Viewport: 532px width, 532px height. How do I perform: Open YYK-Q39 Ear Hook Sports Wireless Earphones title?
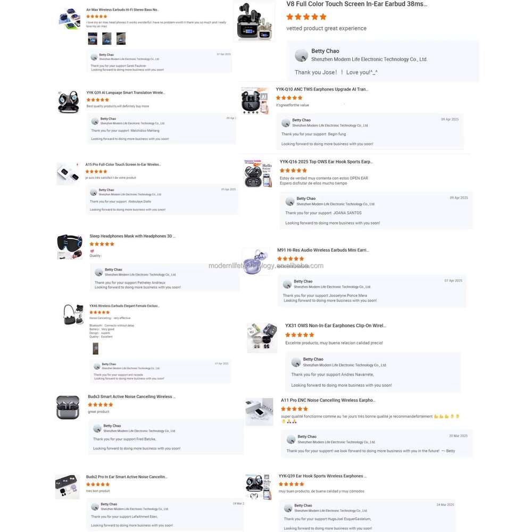322,476
